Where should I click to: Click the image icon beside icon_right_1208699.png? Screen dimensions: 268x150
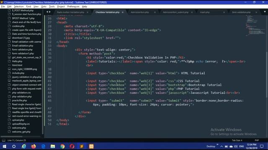tap(9, 69)
